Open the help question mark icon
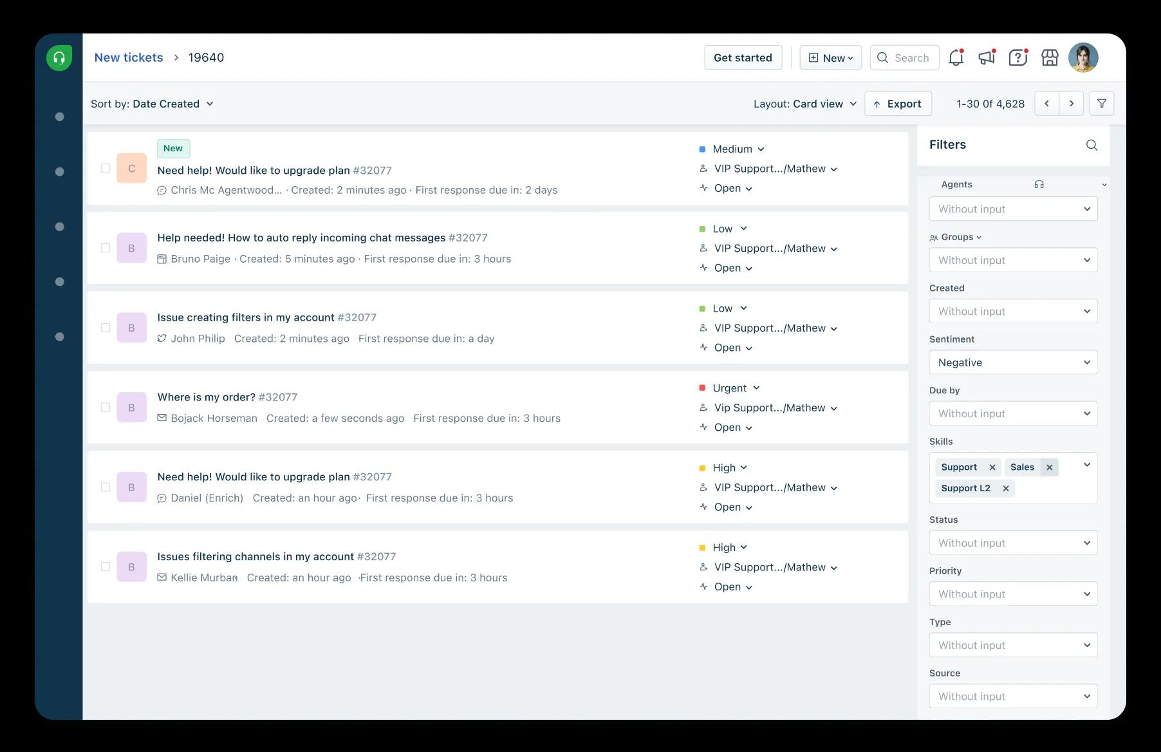1161x752 pixels. click(x=1018, y=57)
